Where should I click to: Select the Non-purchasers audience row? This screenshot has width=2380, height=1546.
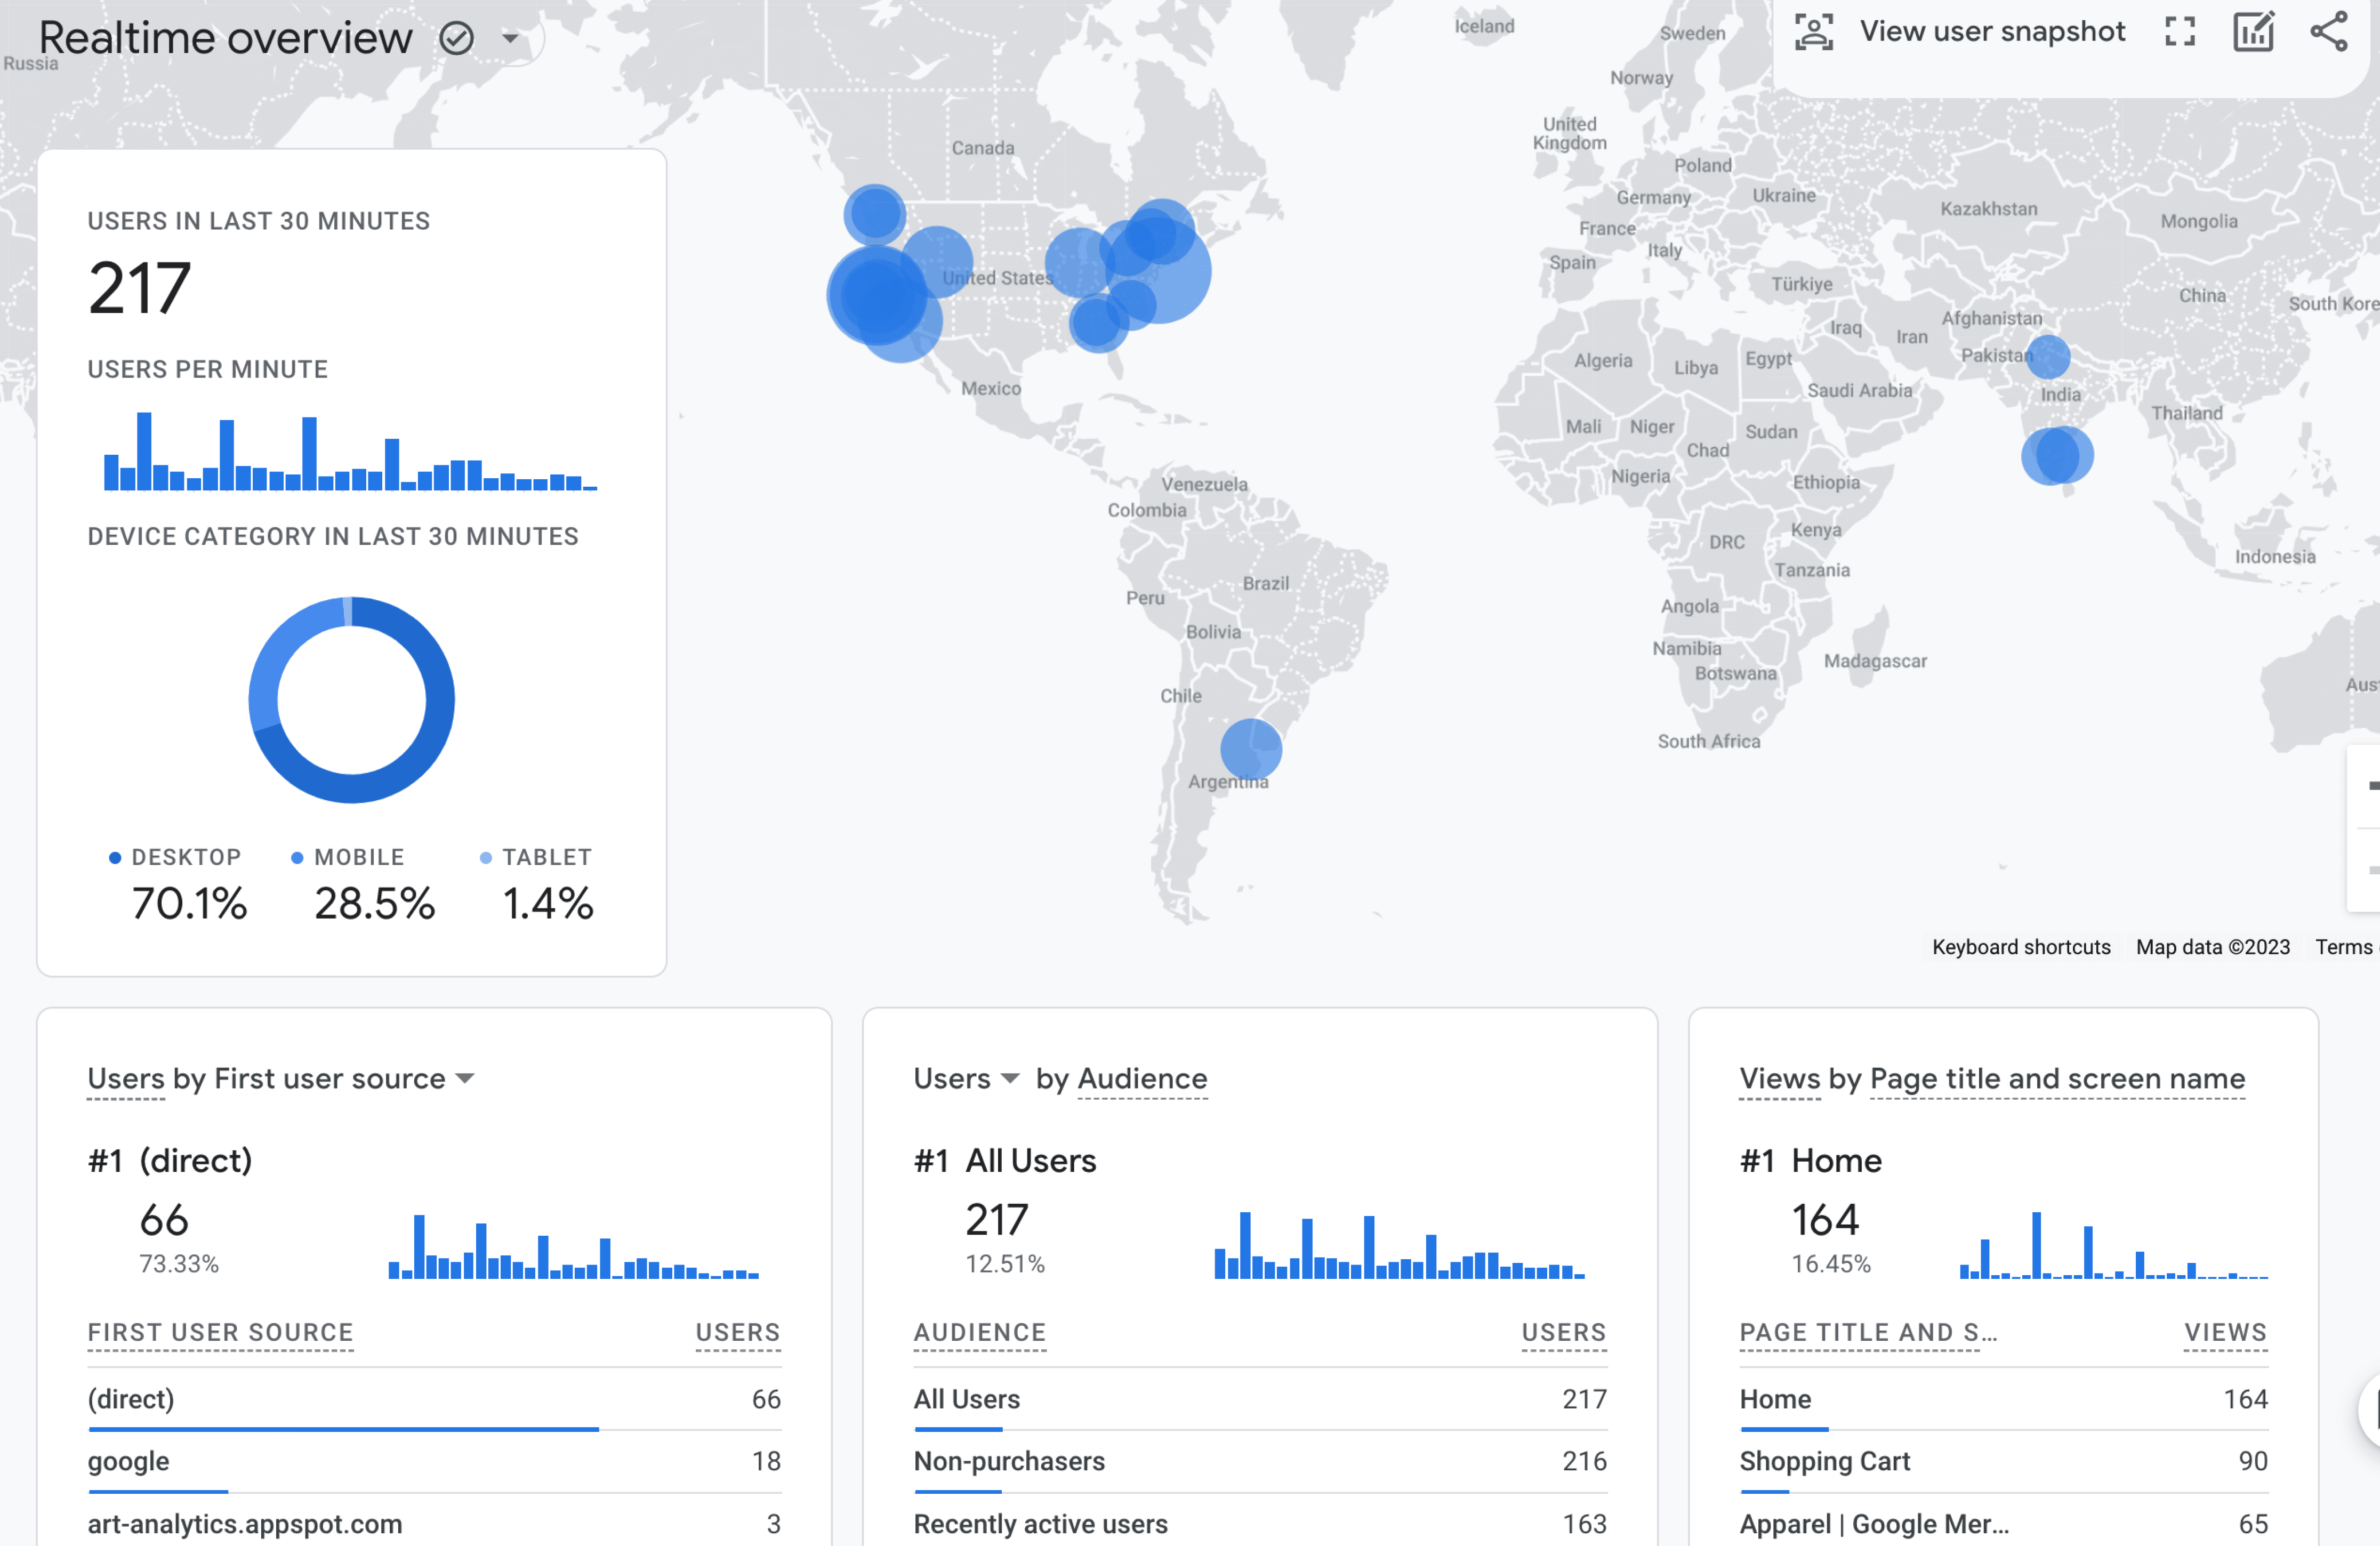[x=1009, y=1461]
